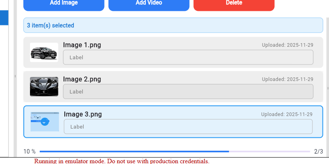Click the highlighted blue item in left sidebar
This screenshot has width=329, height=164.
pyautogui.click(x=4, y=18)
